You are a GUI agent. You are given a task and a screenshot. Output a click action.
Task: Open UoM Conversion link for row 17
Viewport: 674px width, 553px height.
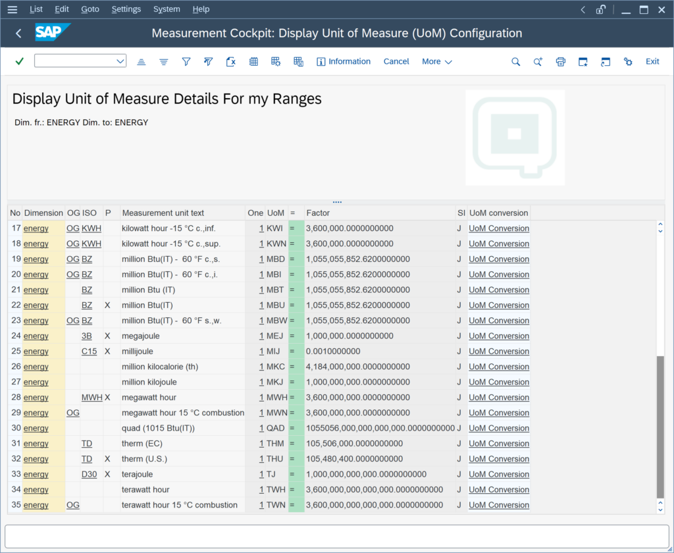click(499, 228)
